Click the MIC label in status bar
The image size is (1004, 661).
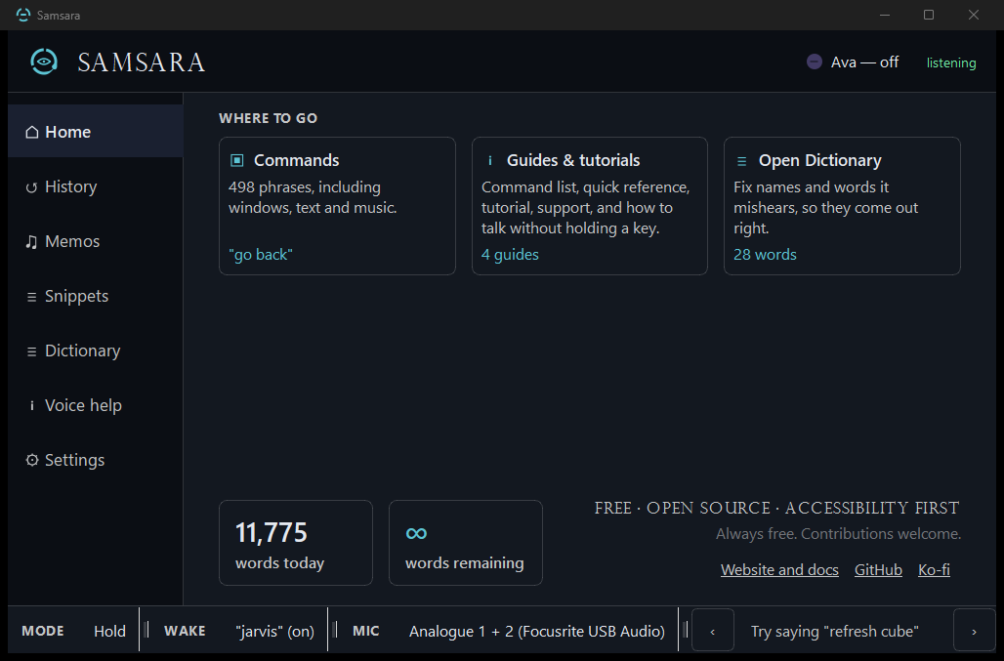click(x=365, y=631)
